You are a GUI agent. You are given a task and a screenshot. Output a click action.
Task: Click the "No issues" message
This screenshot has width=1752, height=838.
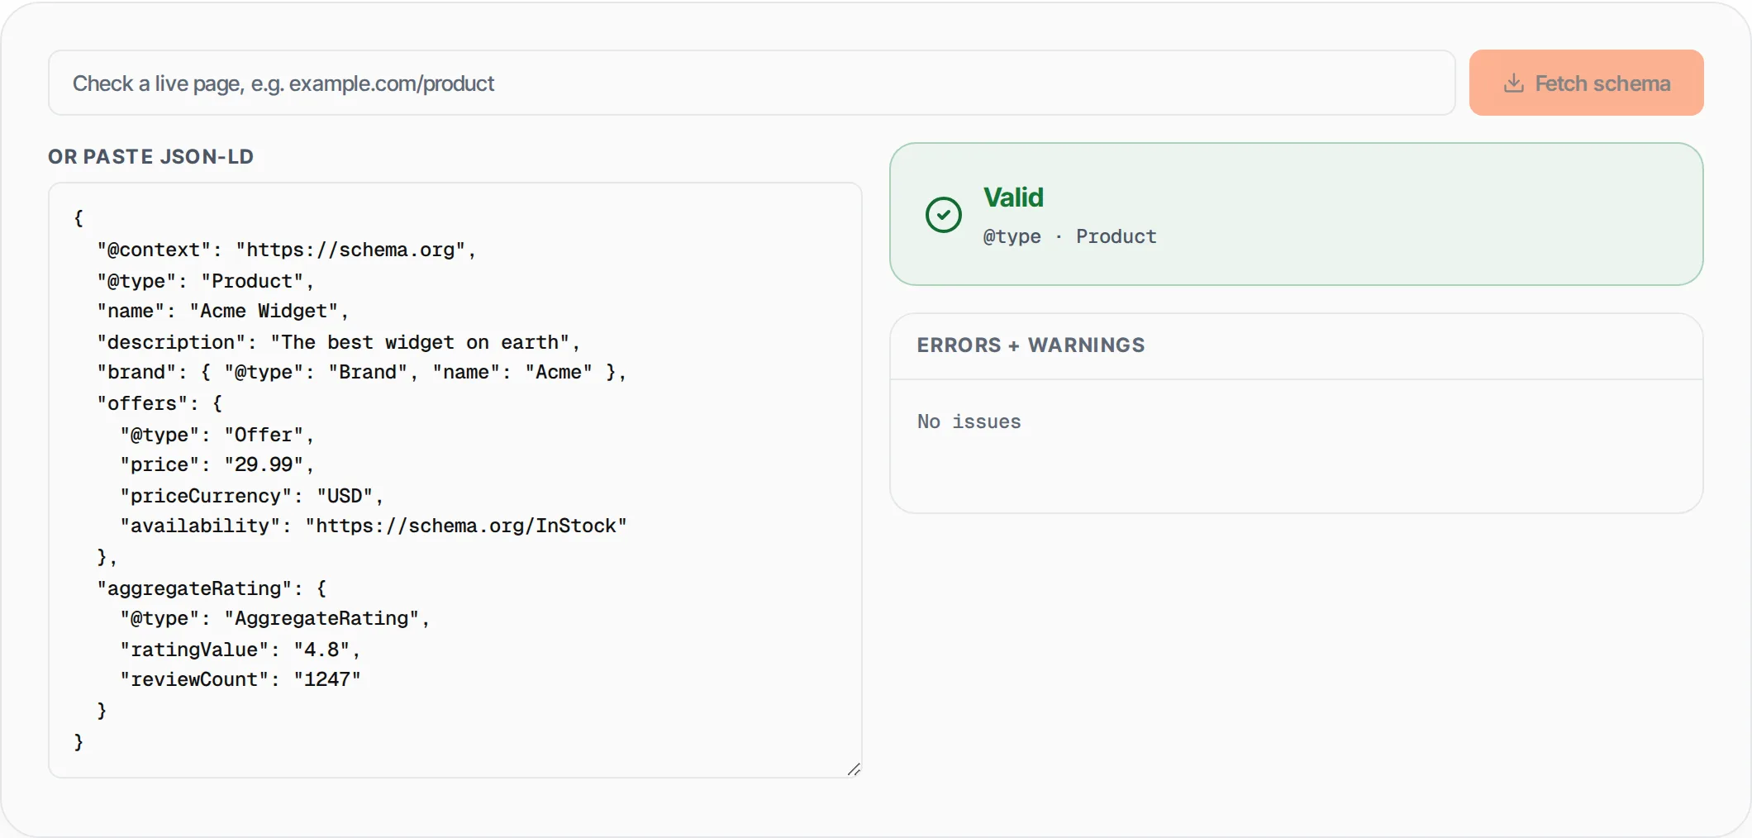tap(969, 421)
